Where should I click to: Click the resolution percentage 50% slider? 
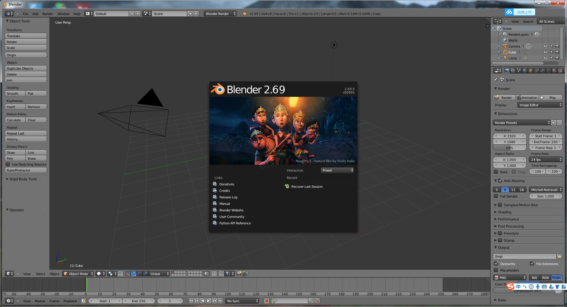pyautogui.click(x=509, y=148)
